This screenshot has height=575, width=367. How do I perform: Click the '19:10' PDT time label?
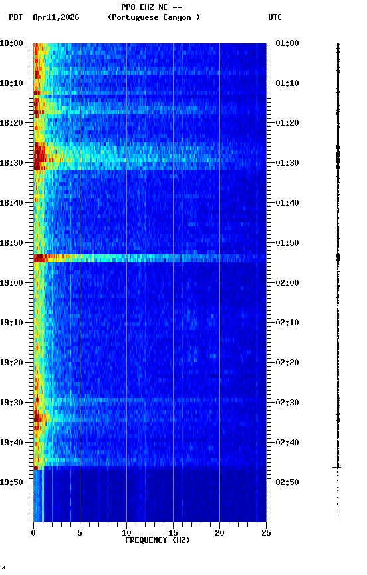pyautogui.click(x=11, y=323)
